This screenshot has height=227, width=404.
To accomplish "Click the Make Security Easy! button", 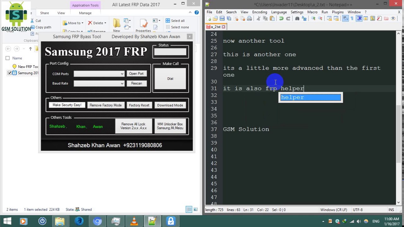I will (x=67, y=105).
